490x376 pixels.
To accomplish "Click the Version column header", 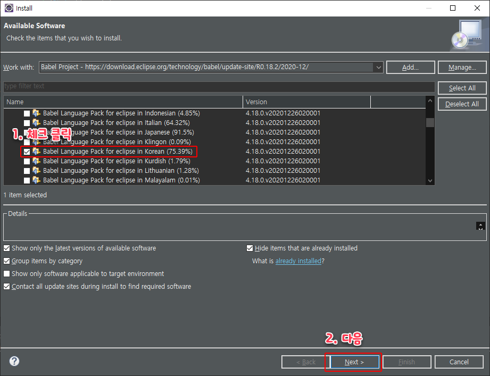I will (306, 102).
